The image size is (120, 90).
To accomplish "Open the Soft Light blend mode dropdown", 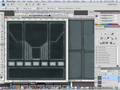I will click(x=102, y=71).
